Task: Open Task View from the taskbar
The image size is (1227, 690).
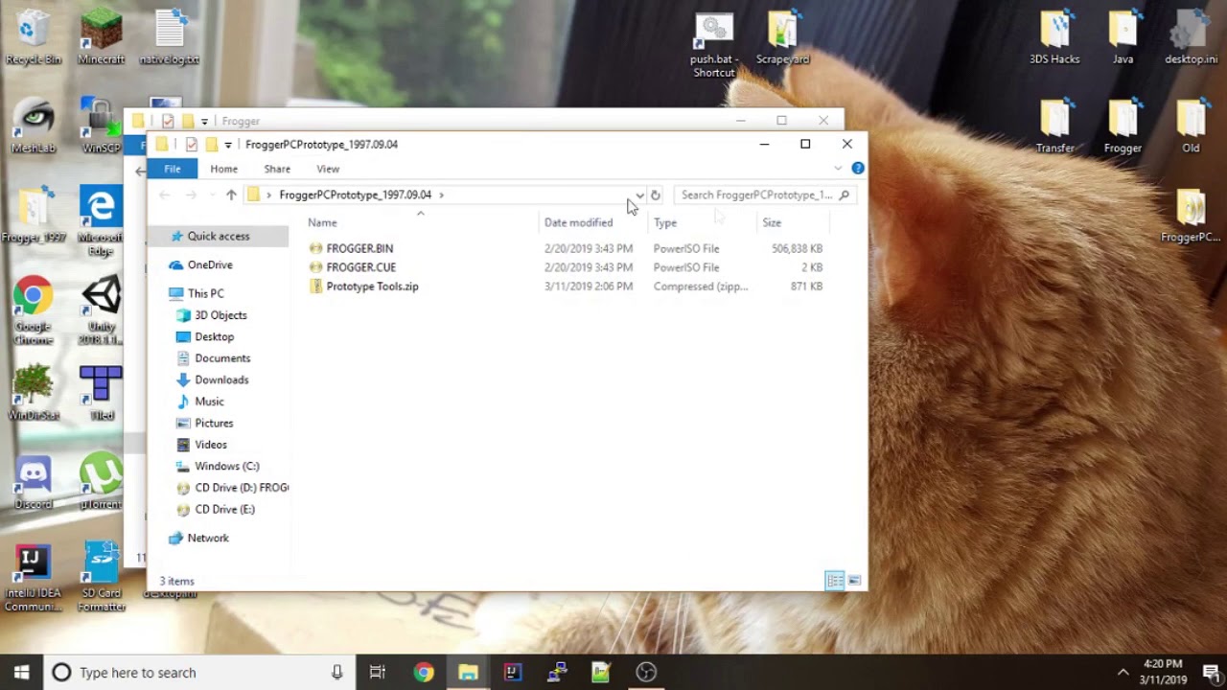Action: point(378,672)
